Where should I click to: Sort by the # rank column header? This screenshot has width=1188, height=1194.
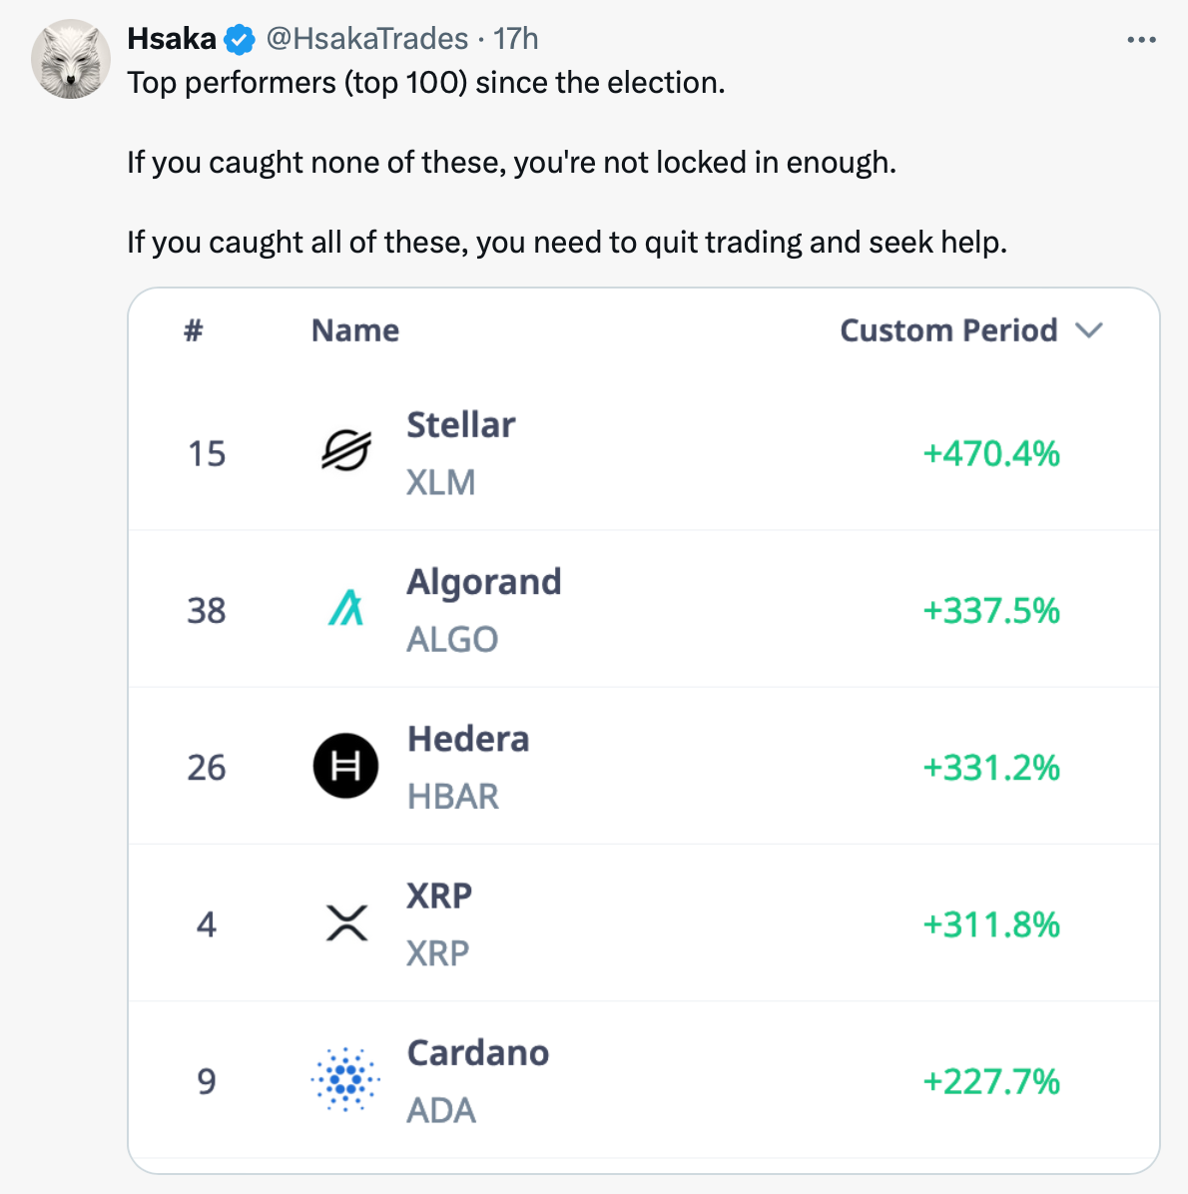tap(194, 330)
